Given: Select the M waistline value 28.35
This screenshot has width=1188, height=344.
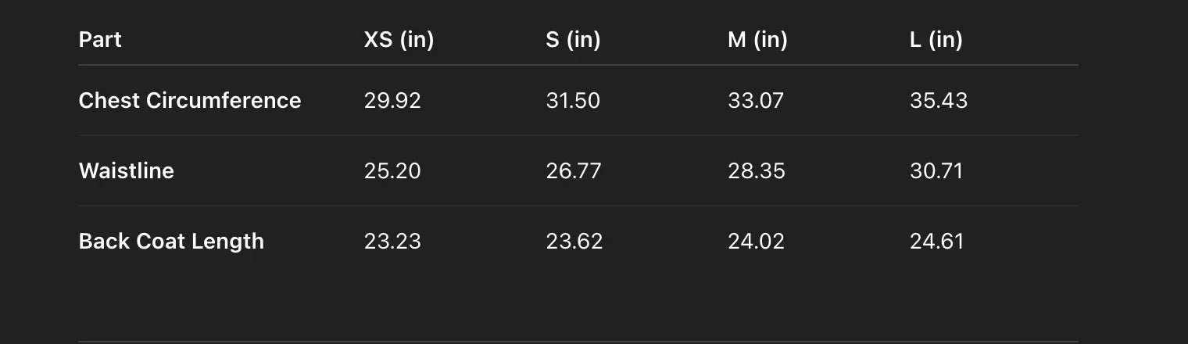Looking at the screenshot, I should pos(756,171).
